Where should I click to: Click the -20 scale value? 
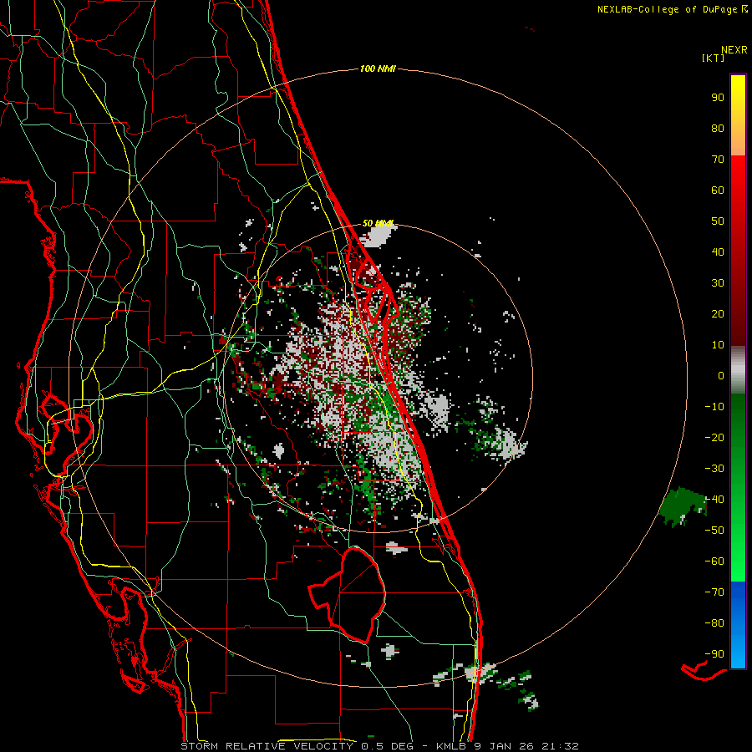pos(714,437)
